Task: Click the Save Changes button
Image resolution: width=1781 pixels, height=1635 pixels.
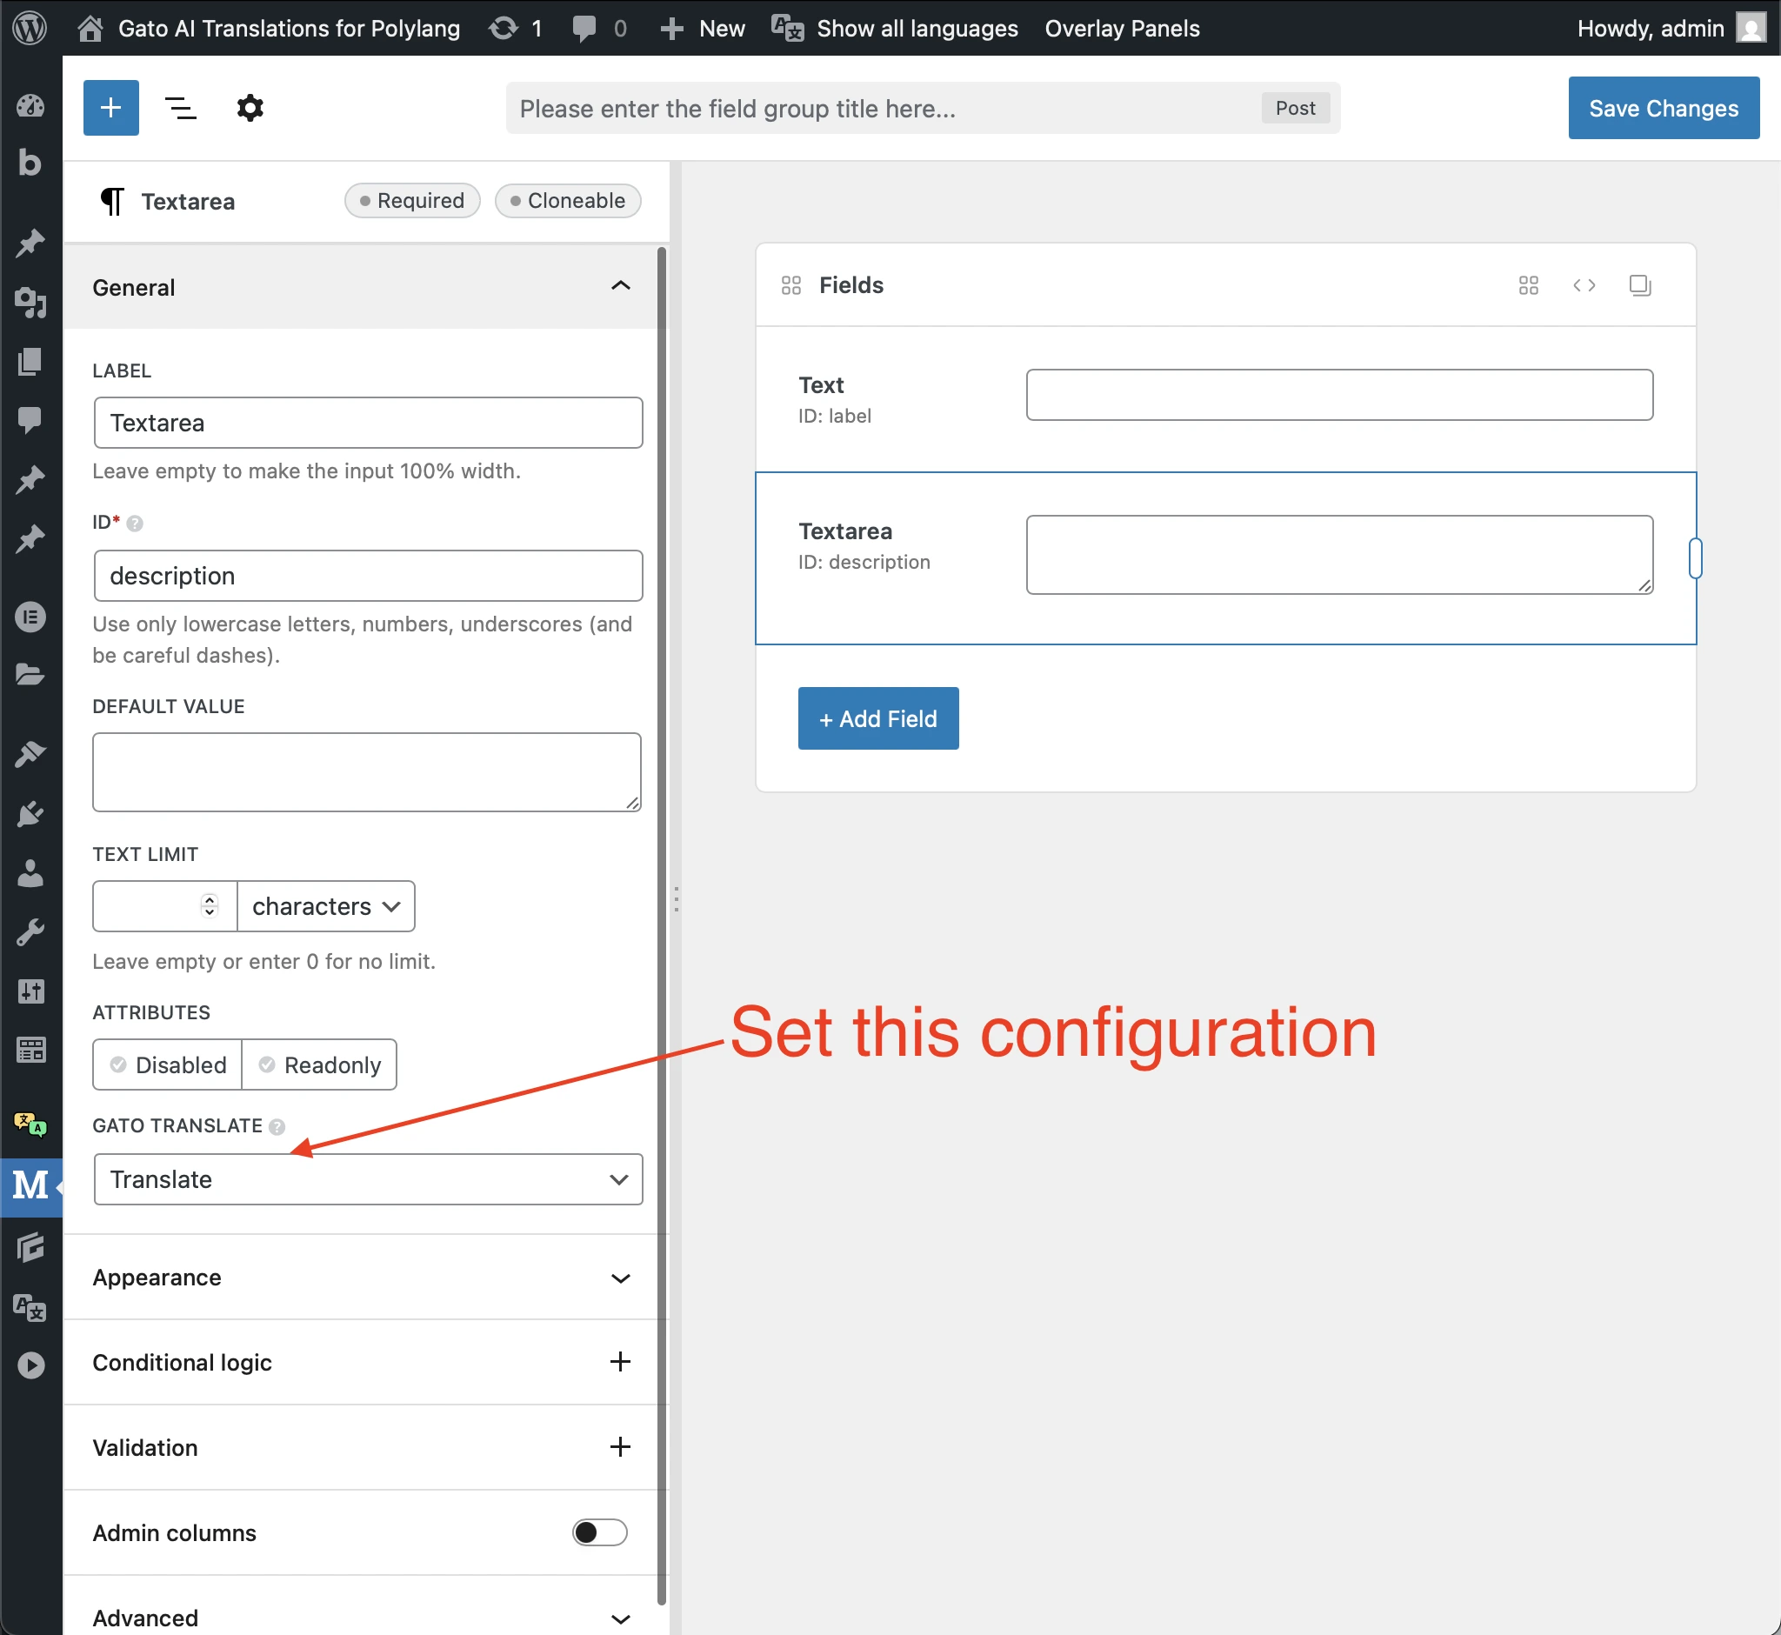Action: (1664, 108)
